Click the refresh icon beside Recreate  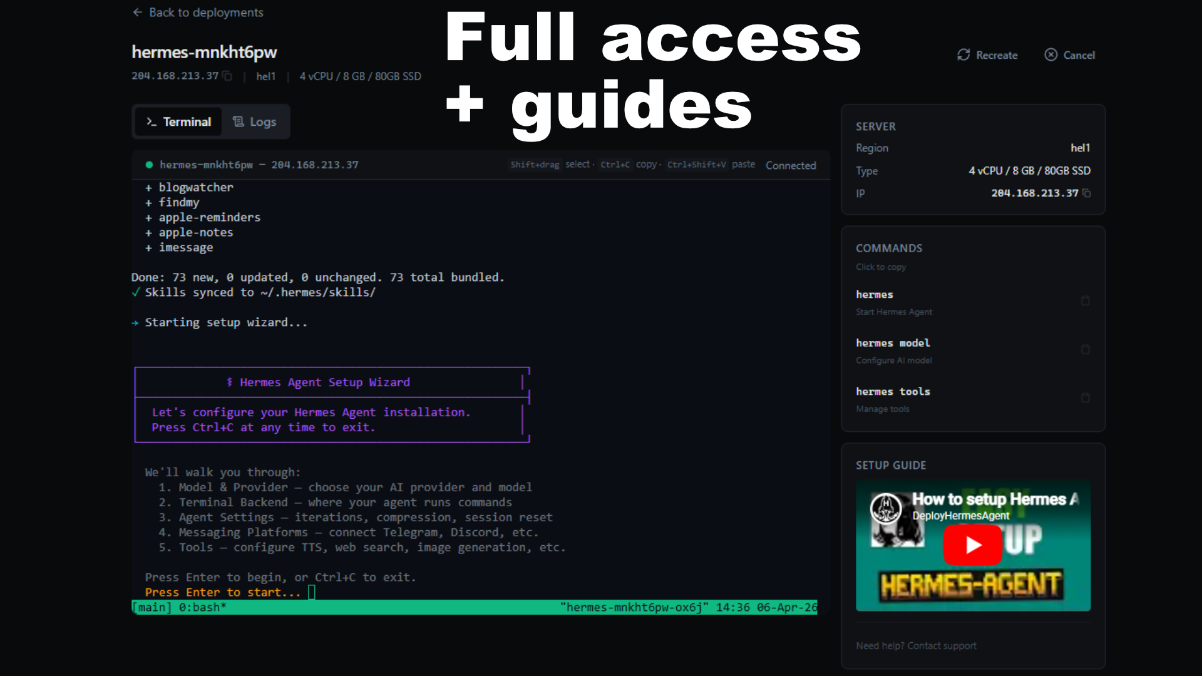pyautogui.click(x=964, y=55)
